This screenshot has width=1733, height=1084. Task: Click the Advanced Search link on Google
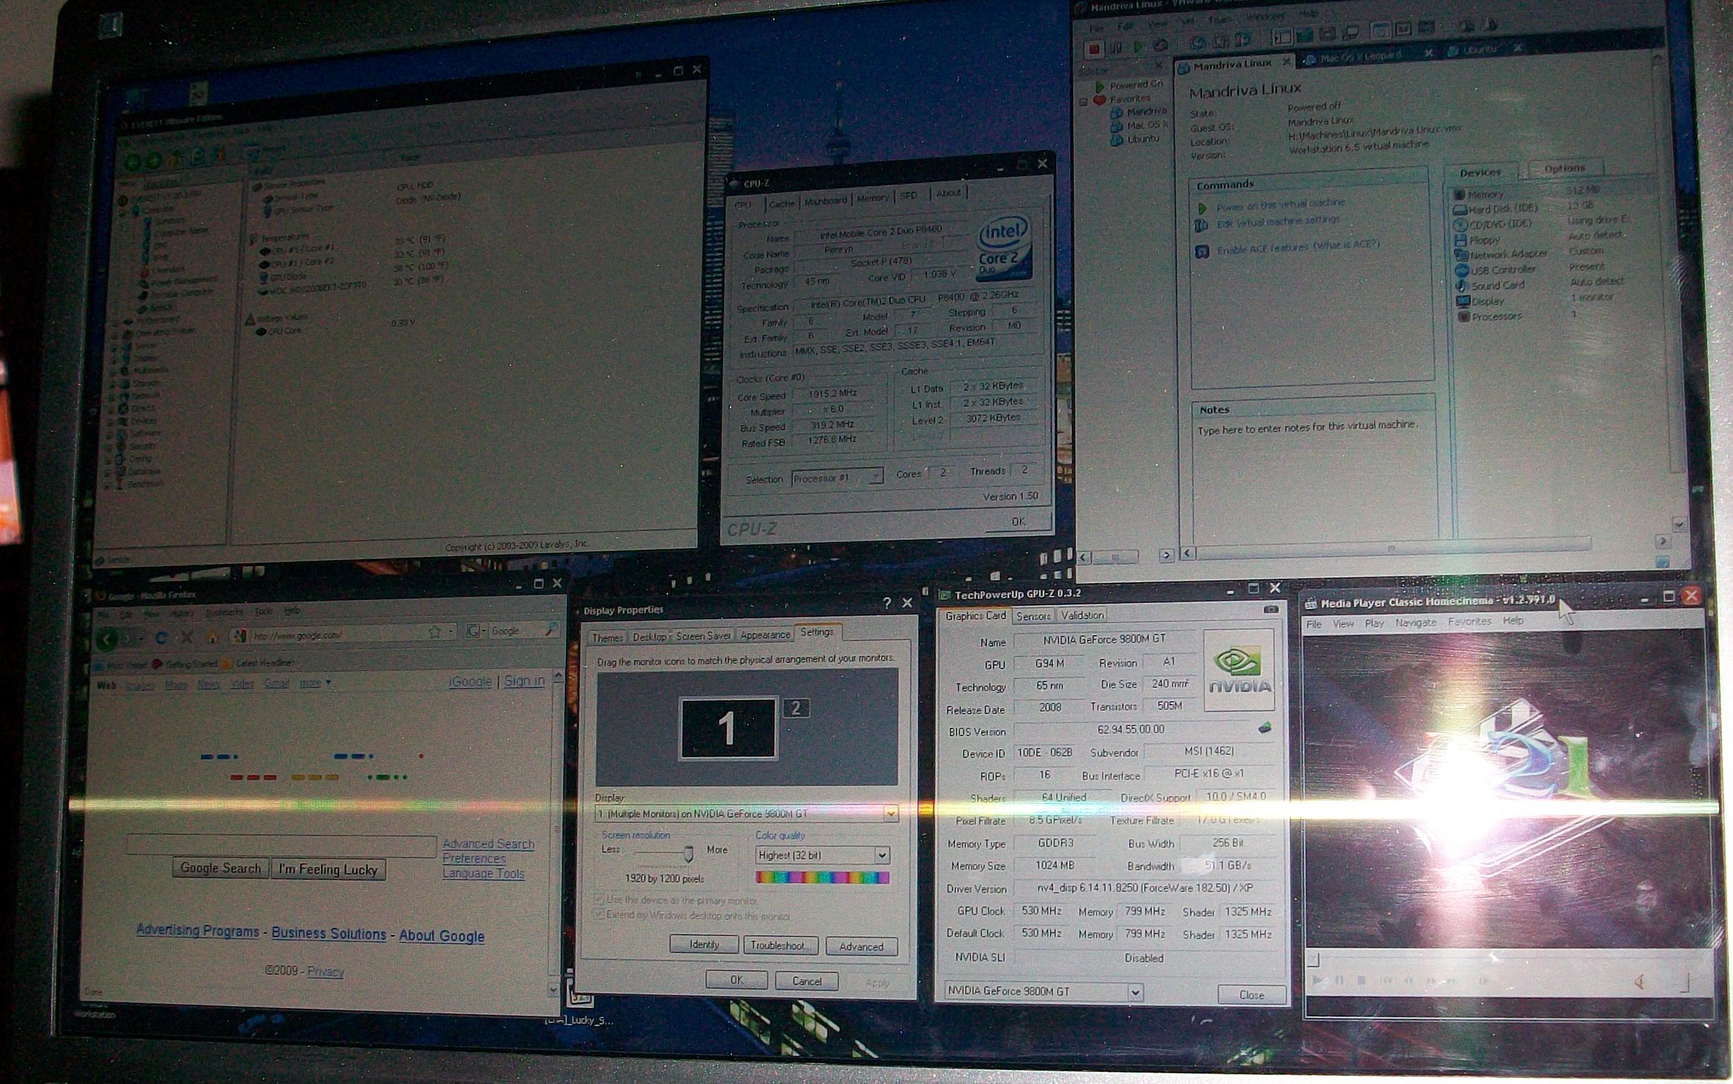[488, 844]
